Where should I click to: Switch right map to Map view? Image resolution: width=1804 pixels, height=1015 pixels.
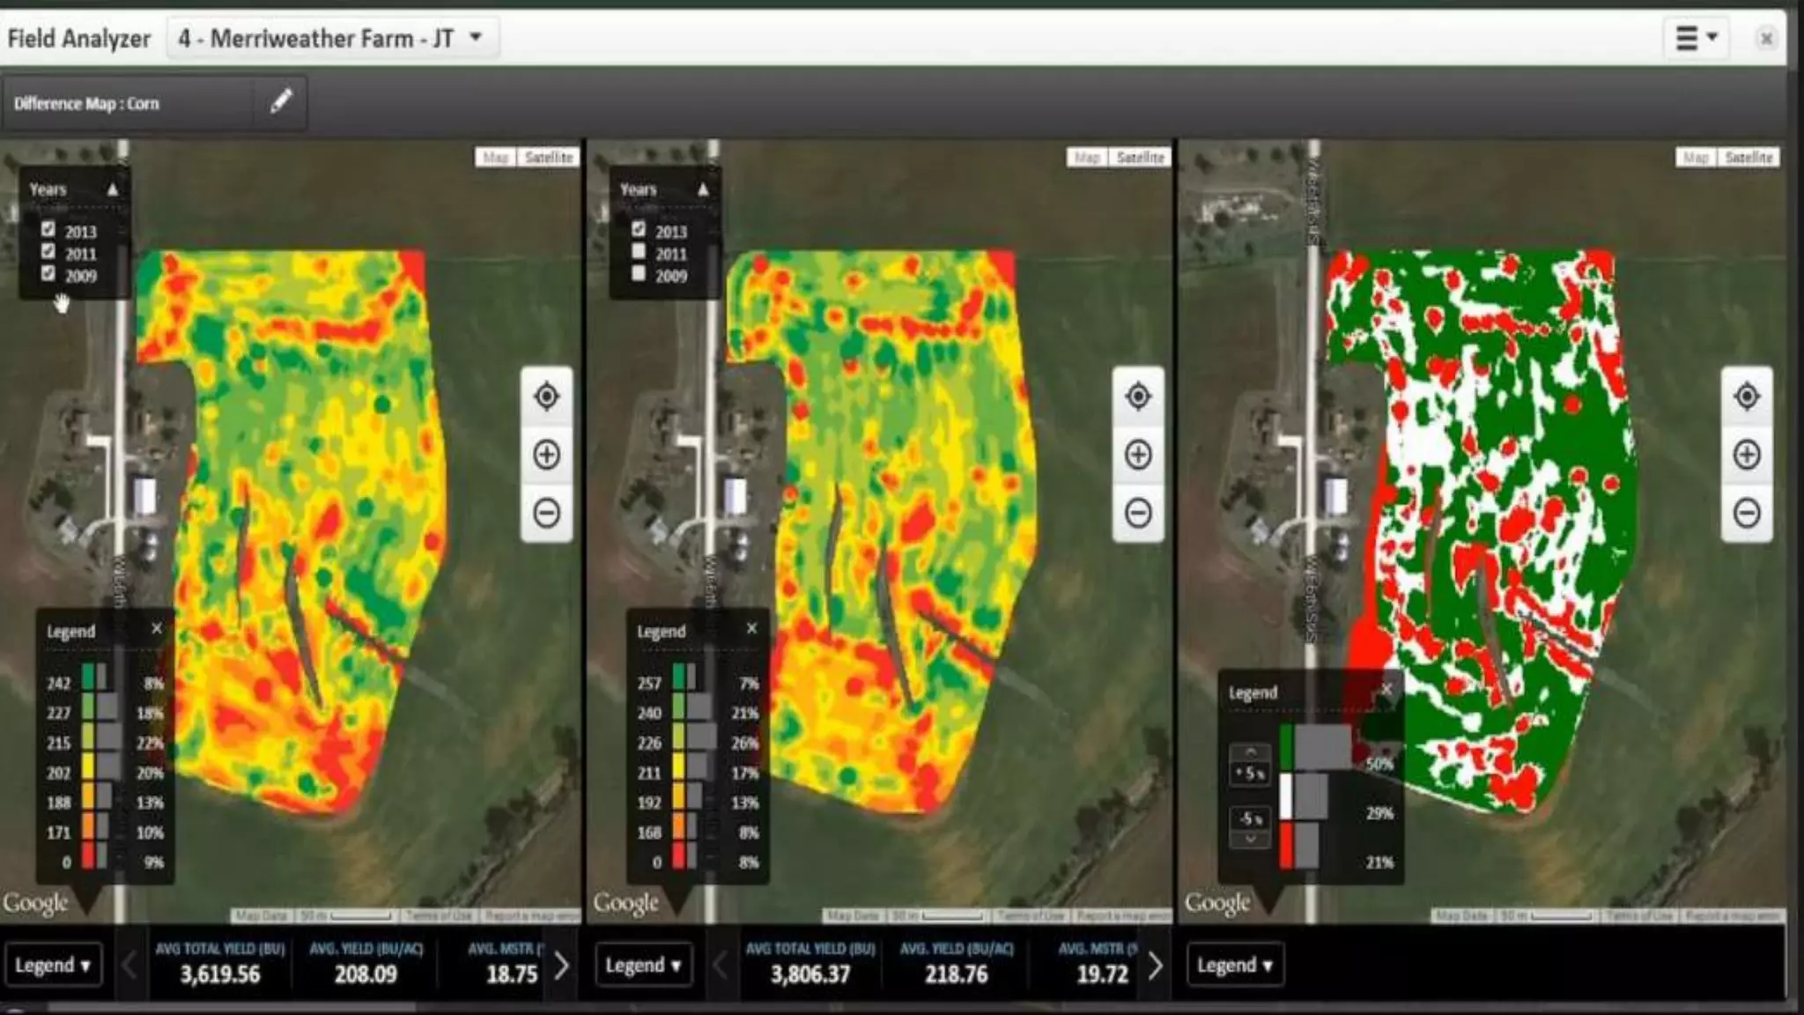(x=1695, y=158)
